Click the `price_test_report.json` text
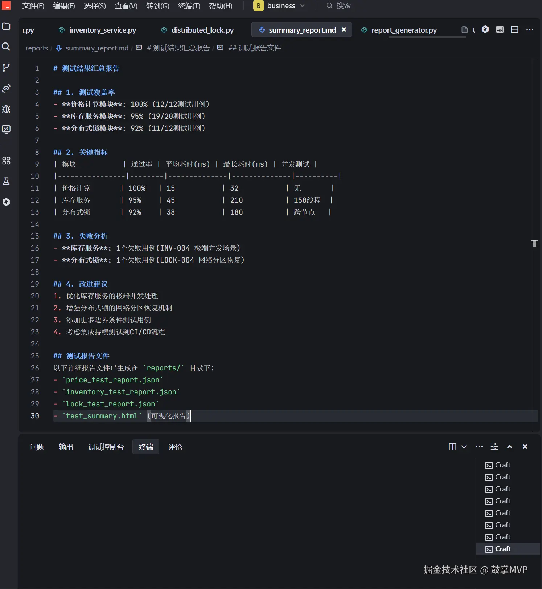Screen dimensions: 542x589 pos(112,380)
